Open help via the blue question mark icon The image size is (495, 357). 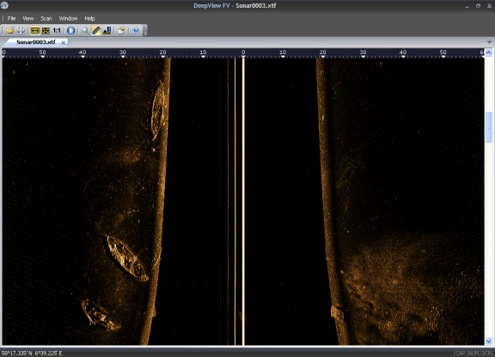(136, 30)
